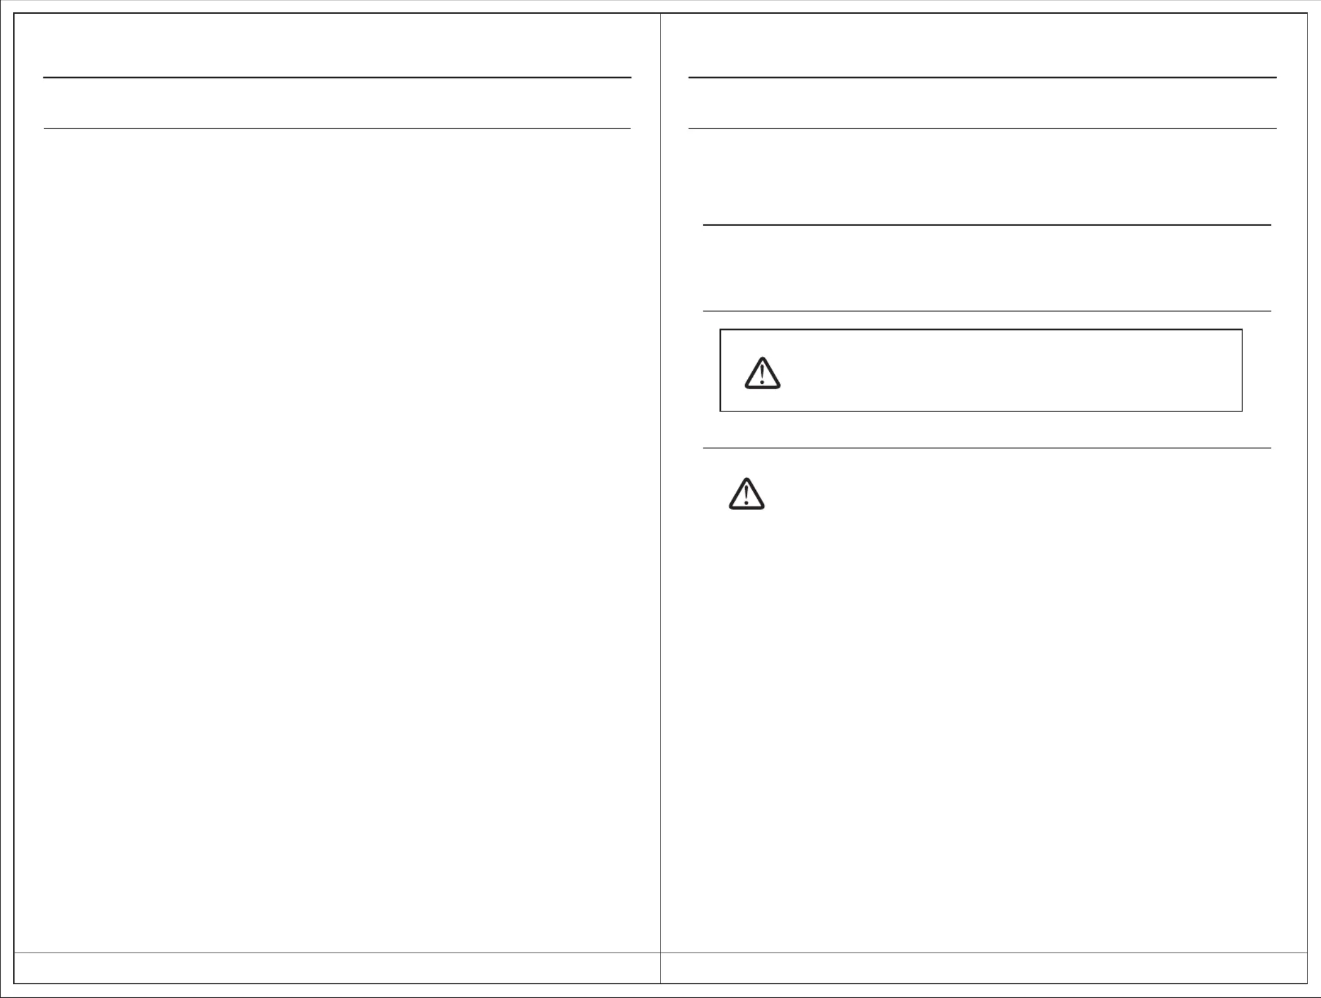Click the blank body of the left page
This screenshot has width=1321, height=998.
[337, 538]
